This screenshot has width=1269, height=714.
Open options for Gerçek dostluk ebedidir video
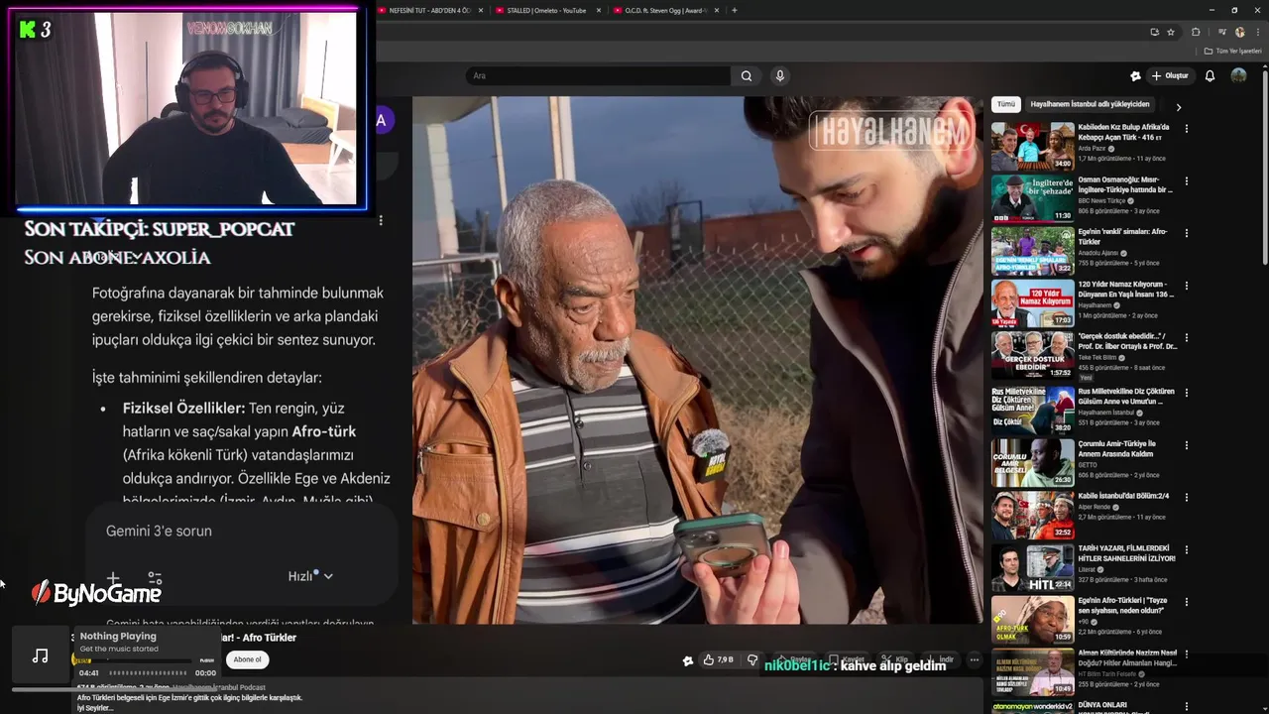pyautogui.click(x=1186, y=338)
